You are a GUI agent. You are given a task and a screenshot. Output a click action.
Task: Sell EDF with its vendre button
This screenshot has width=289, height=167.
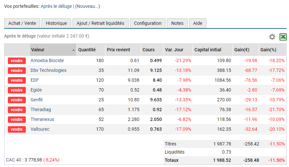click(17, 80)
